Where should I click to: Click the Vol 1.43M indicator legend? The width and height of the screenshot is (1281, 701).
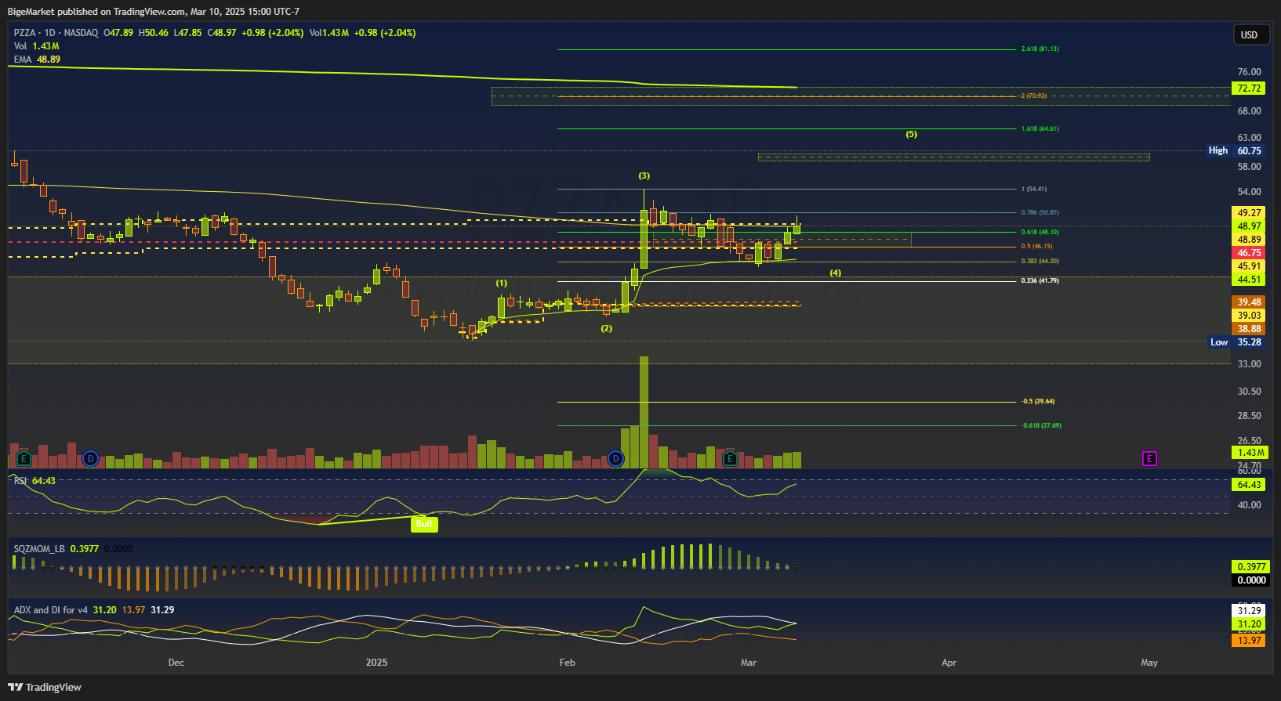click(x=36, y=46)
